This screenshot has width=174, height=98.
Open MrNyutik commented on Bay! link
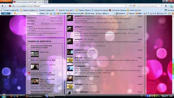[43, 60]
